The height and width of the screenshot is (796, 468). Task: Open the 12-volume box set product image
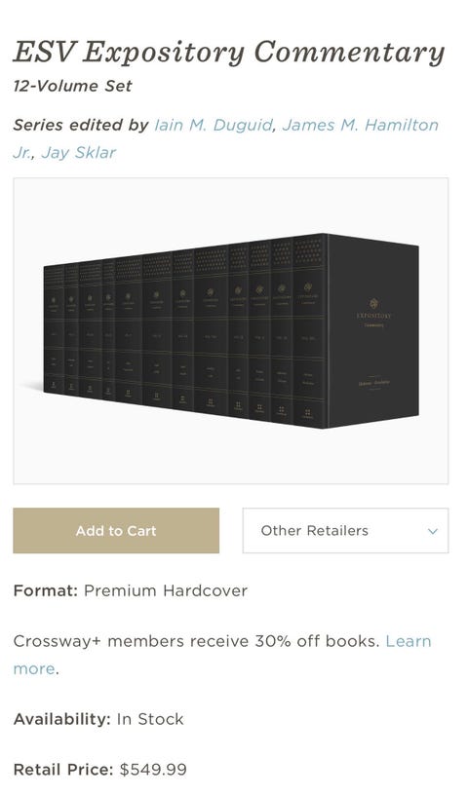tap(231, 331)
